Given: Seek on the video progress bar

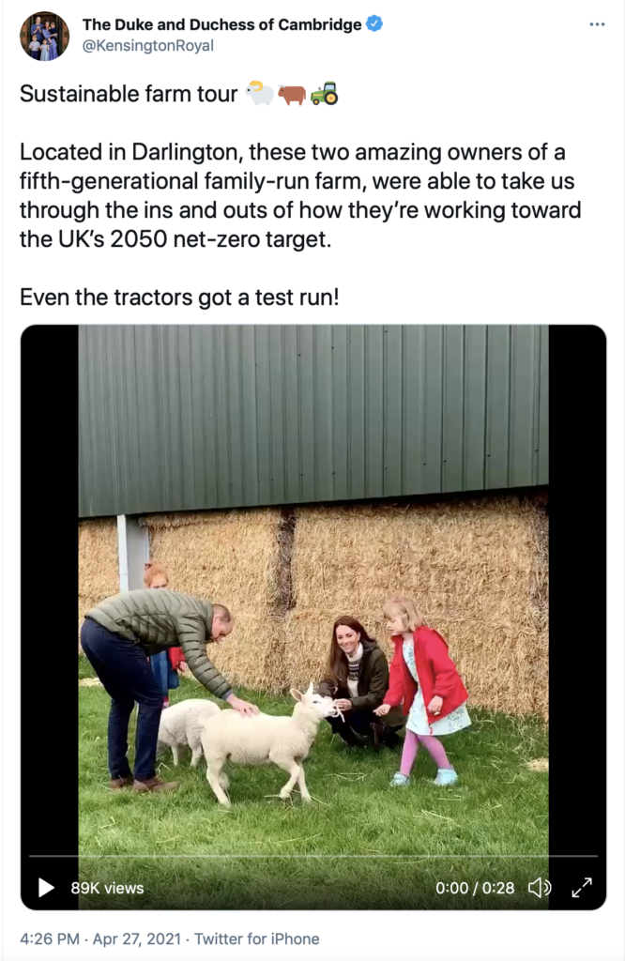Looking at the screenshot, I should 313,856.
